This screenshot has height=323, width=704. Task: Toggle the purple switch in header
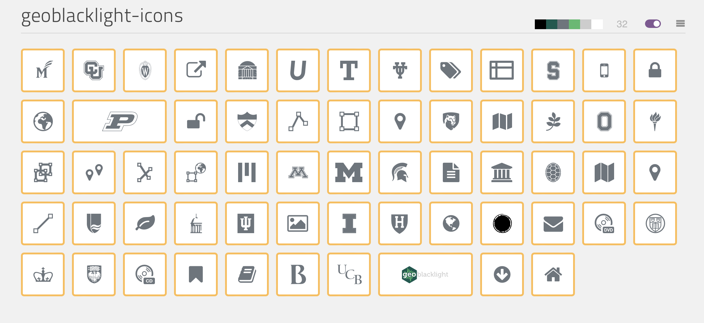tap(653, 24)
